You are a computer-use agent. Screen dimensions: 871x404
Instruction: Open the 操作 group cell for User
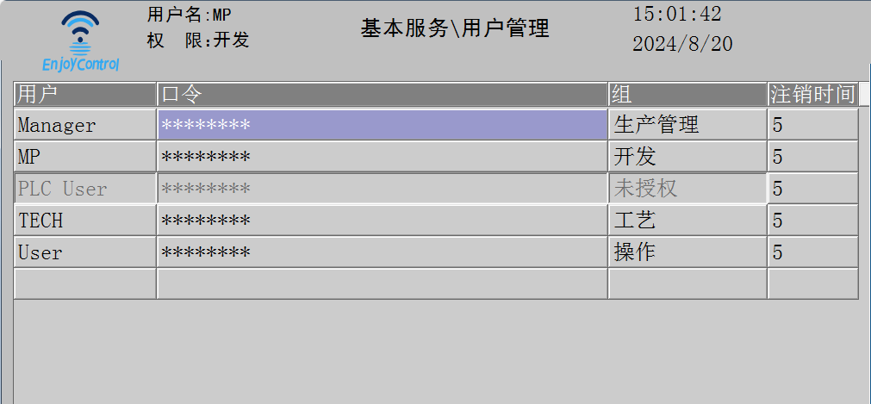click(687, 252)
